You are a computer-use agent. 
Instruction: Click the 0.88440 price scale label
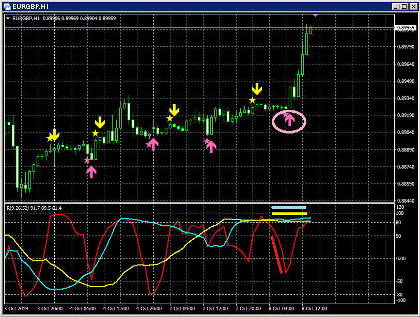tap(406, 201)
